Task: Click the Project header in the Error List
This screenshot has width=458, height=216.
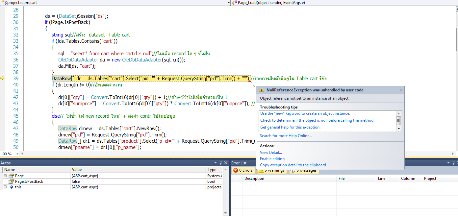Action: (x=440, y=179)
